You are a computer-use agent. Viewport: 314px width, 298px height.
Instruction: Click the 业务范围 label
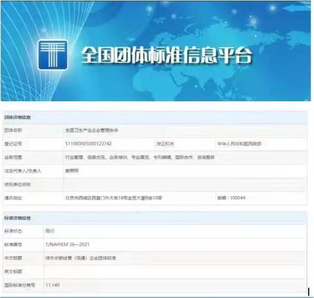pos(13,157)
